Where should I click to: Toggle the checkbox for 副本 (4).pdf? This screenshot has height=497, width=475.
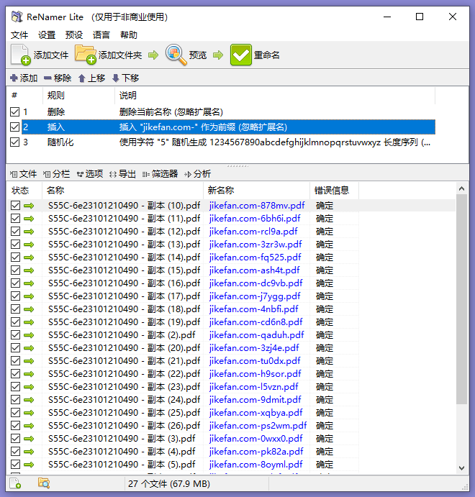pos(15,452)
